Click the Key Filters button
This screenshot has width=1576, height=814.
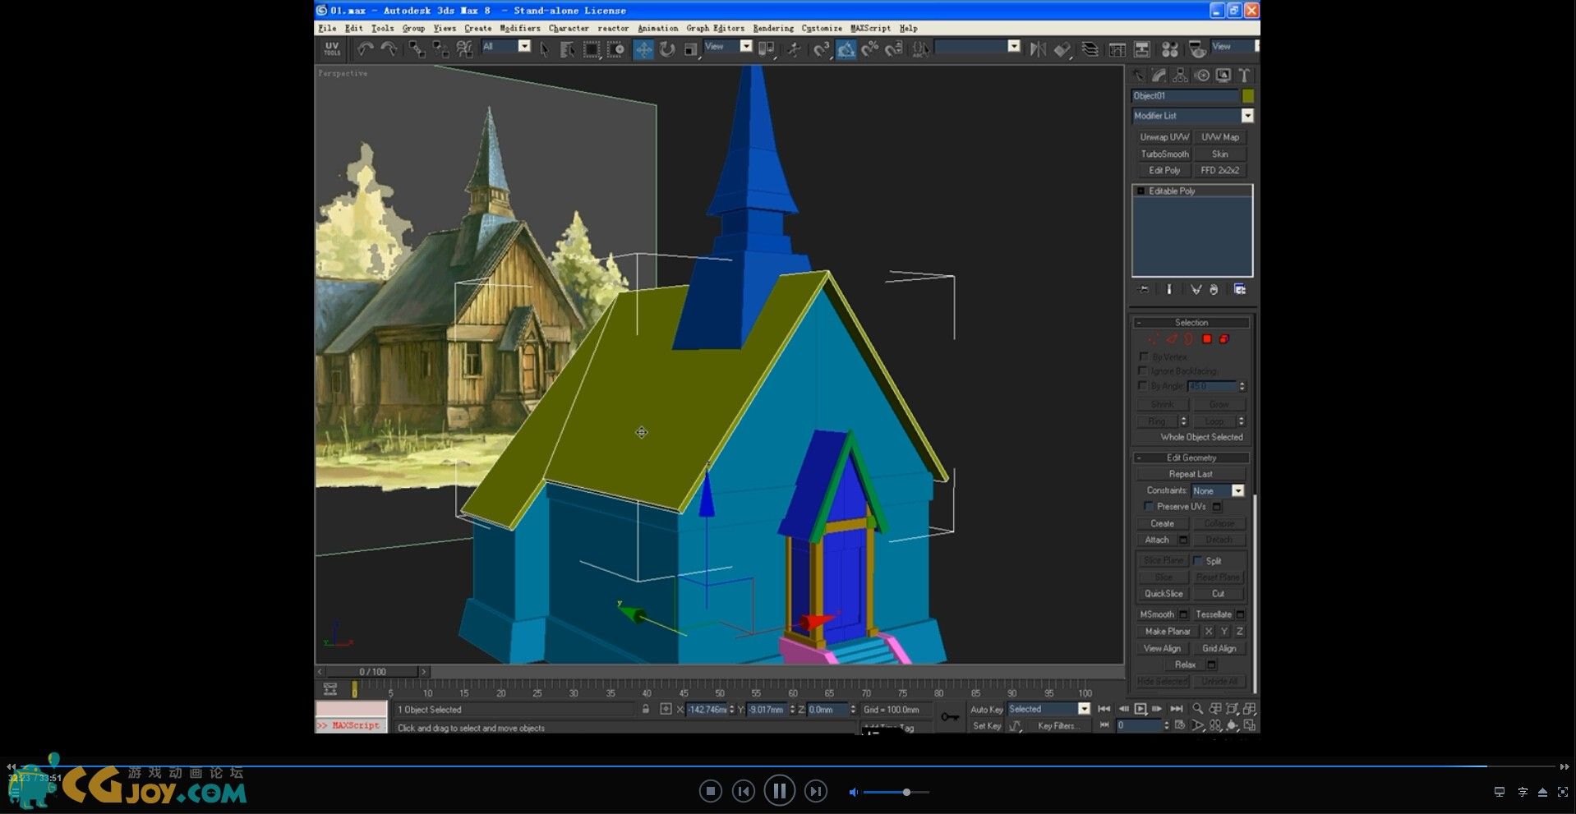coord(1059,726)
